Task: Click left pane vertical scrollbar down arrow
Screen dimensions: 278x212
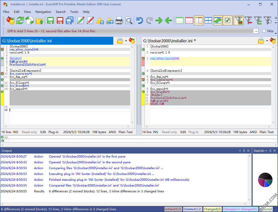Action: (x=132, y=122)
